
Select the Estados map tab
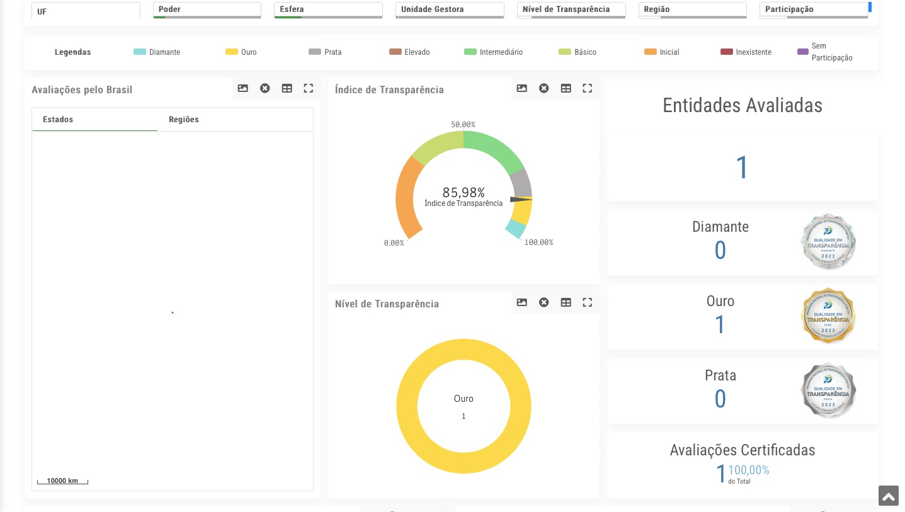click(x=58, y=120)
